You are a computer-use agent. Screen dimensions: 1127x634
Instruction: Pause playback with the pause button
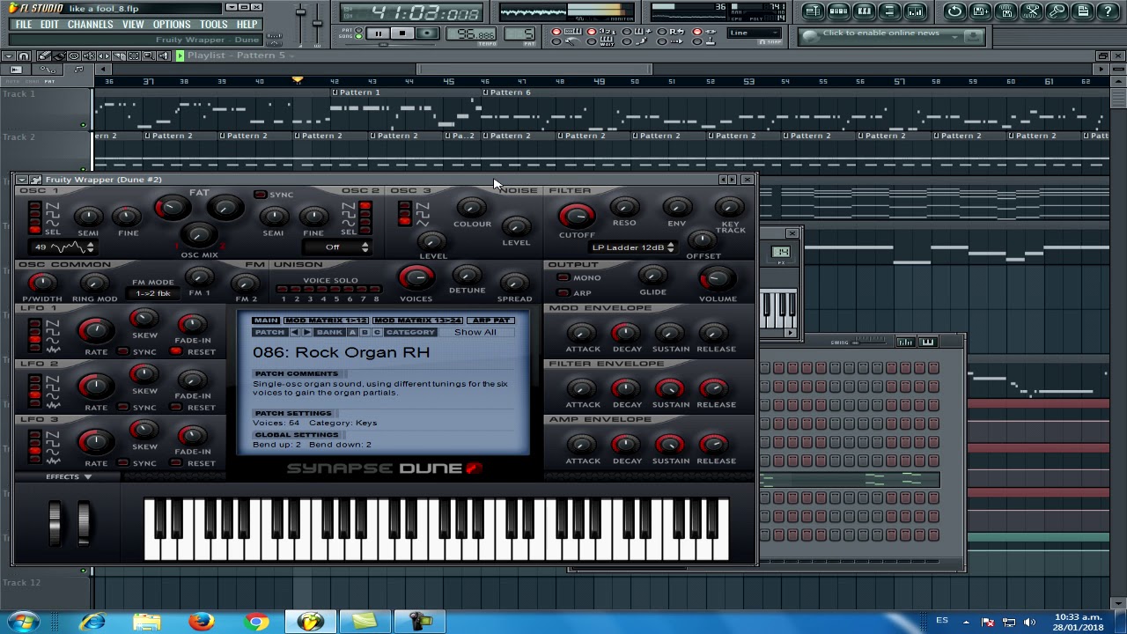point(379,33)
